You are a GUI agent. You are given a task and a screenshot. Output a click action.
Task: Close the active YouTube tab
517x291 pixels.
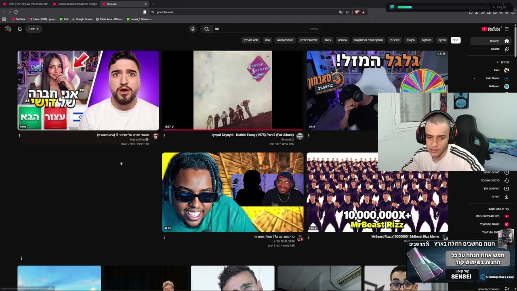pyautogui.click(x=145, y=4)
